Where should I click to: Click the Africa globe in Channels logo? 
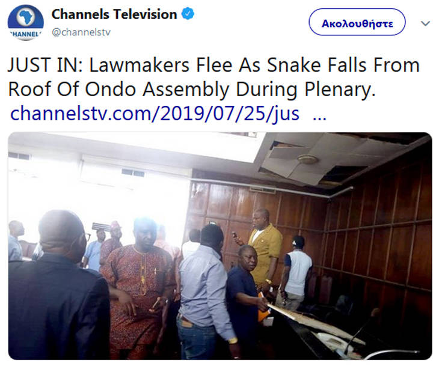click(26, 17)
